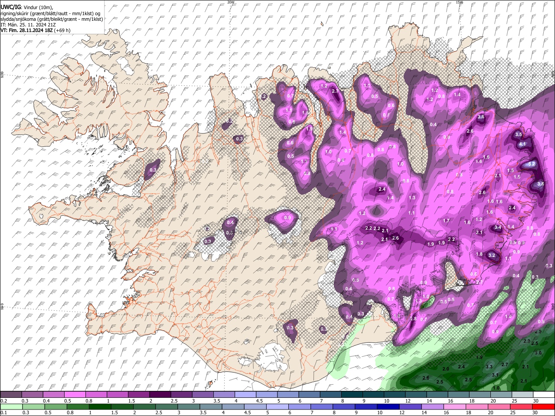Click the rain legend swatch between 16 and 18
The image size is (555, 416).
[x=455, y=406]
